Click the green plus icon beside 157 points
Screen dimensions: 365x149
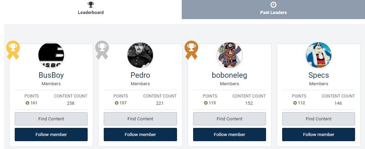pyautogui.click(x=117, y=103)
